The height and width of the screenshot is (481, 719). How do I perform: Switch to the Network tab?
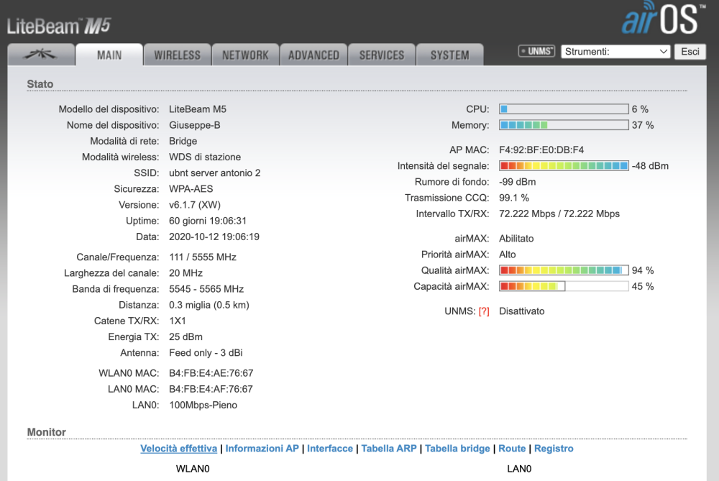(x=245, y=55)
